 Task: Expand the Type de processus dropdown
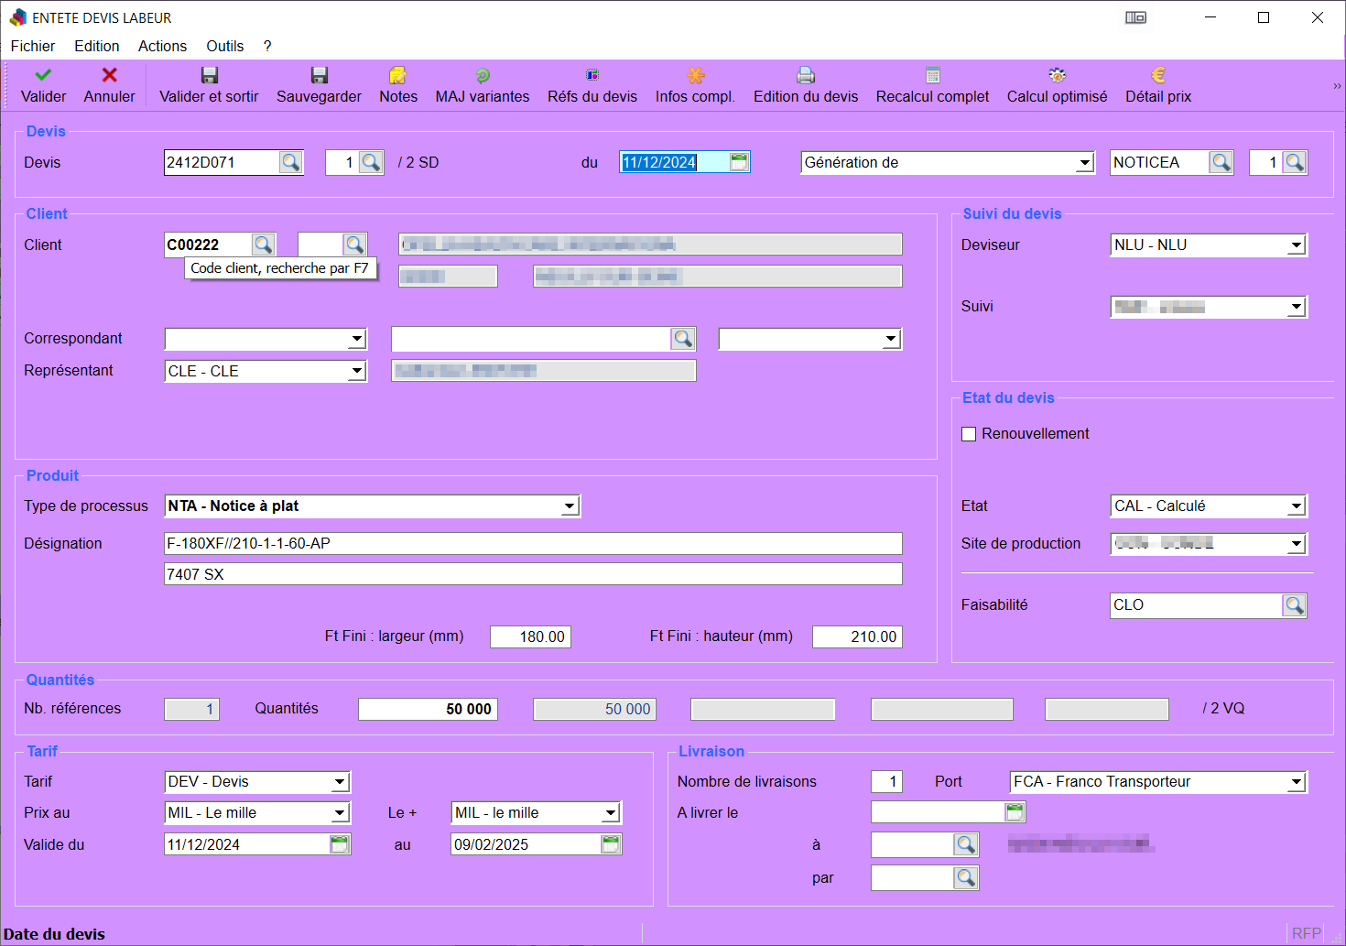point(570,506)
